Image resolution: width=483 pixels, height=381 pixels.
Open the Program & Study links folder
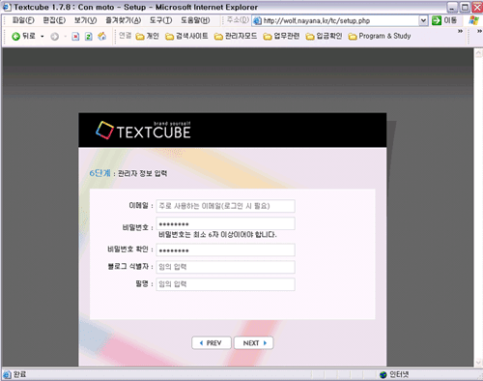(380, 36)
